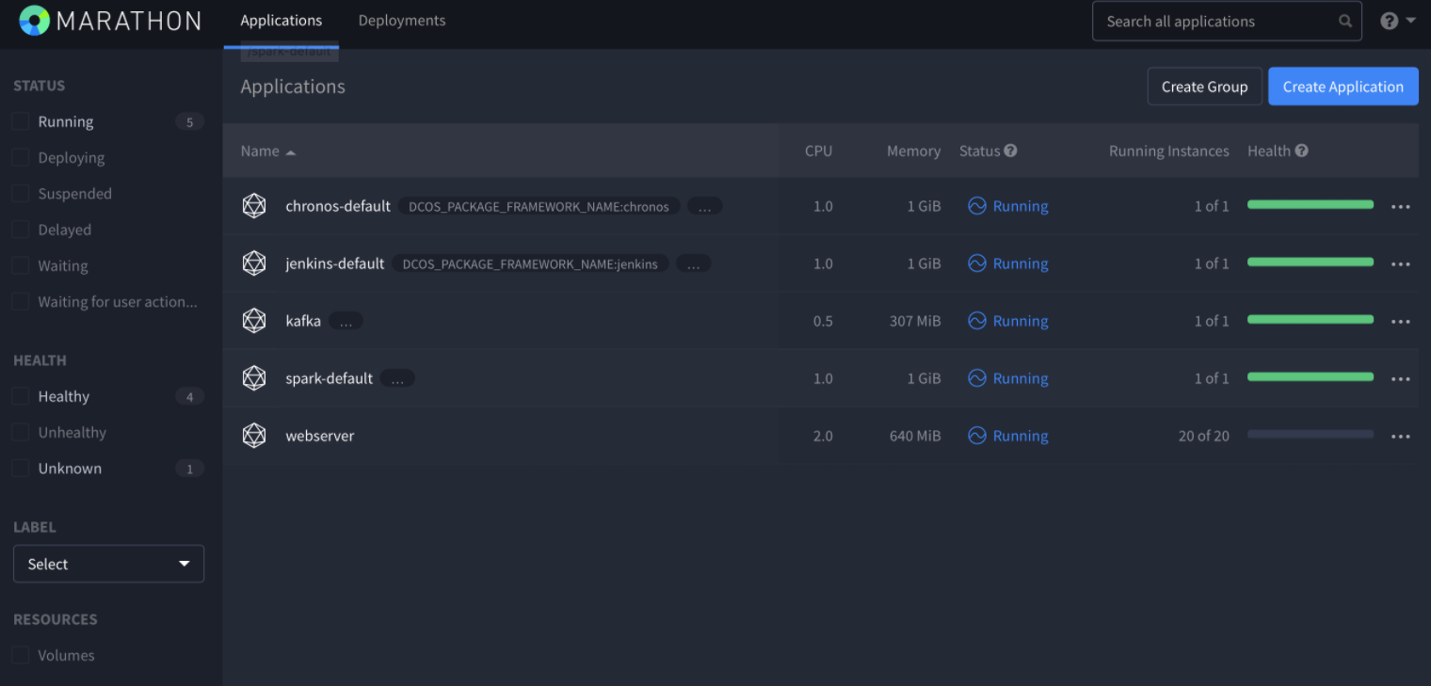Viewport: 1431px width, 686px height.
Task: Click the chronos-default health bar
Action: pos(1310,204)
